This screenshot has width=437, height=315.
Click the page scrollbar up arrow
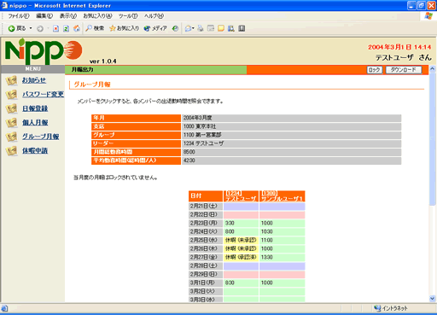point(433,69)
